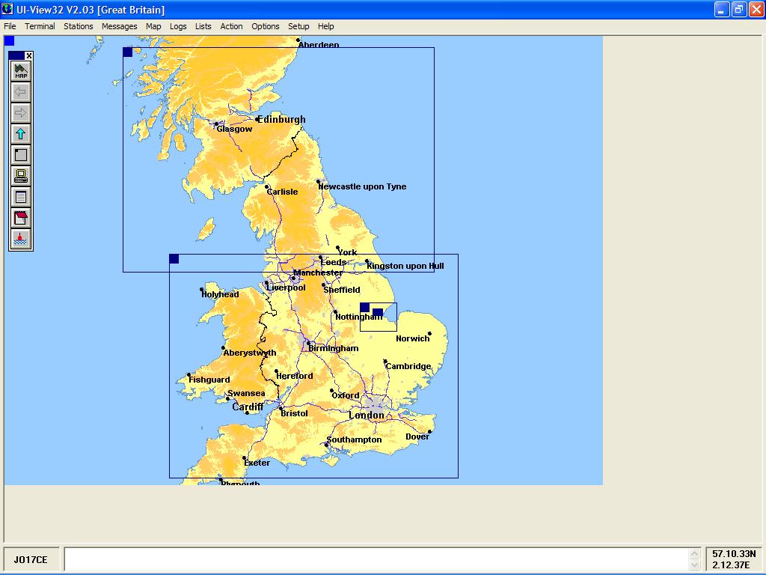
Task: Click the Edinburgh city label
Action: coord(281,119)
